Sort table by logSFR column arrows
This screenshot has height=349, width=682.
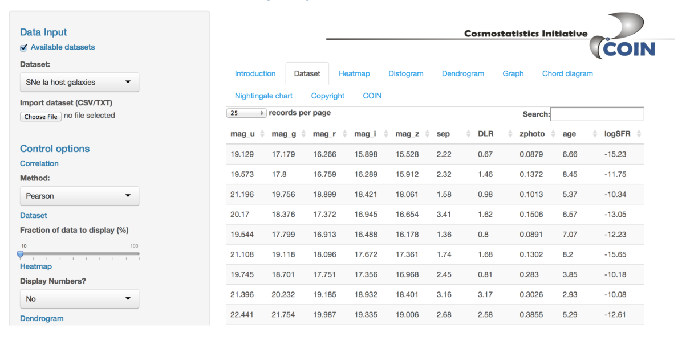639,134
